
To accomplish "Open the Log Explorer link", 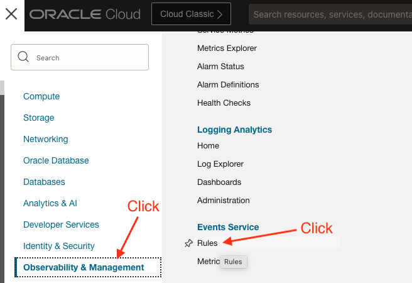I will [x=220, y=164].
